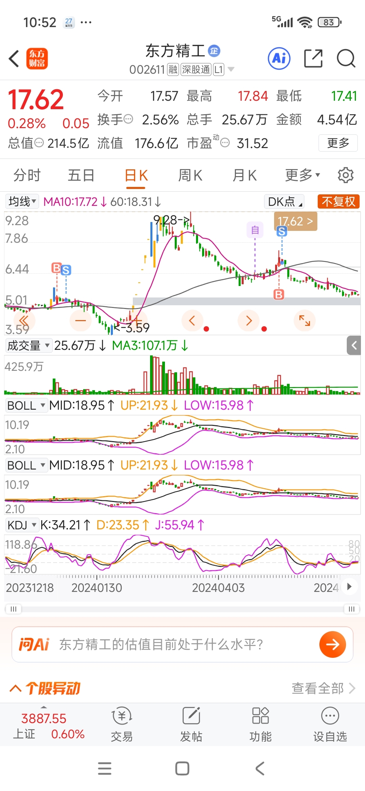Expand chart to fullscreen icon
Image resolution: width=365 pixels, height=791 pixels.
(x=305, y=320)
